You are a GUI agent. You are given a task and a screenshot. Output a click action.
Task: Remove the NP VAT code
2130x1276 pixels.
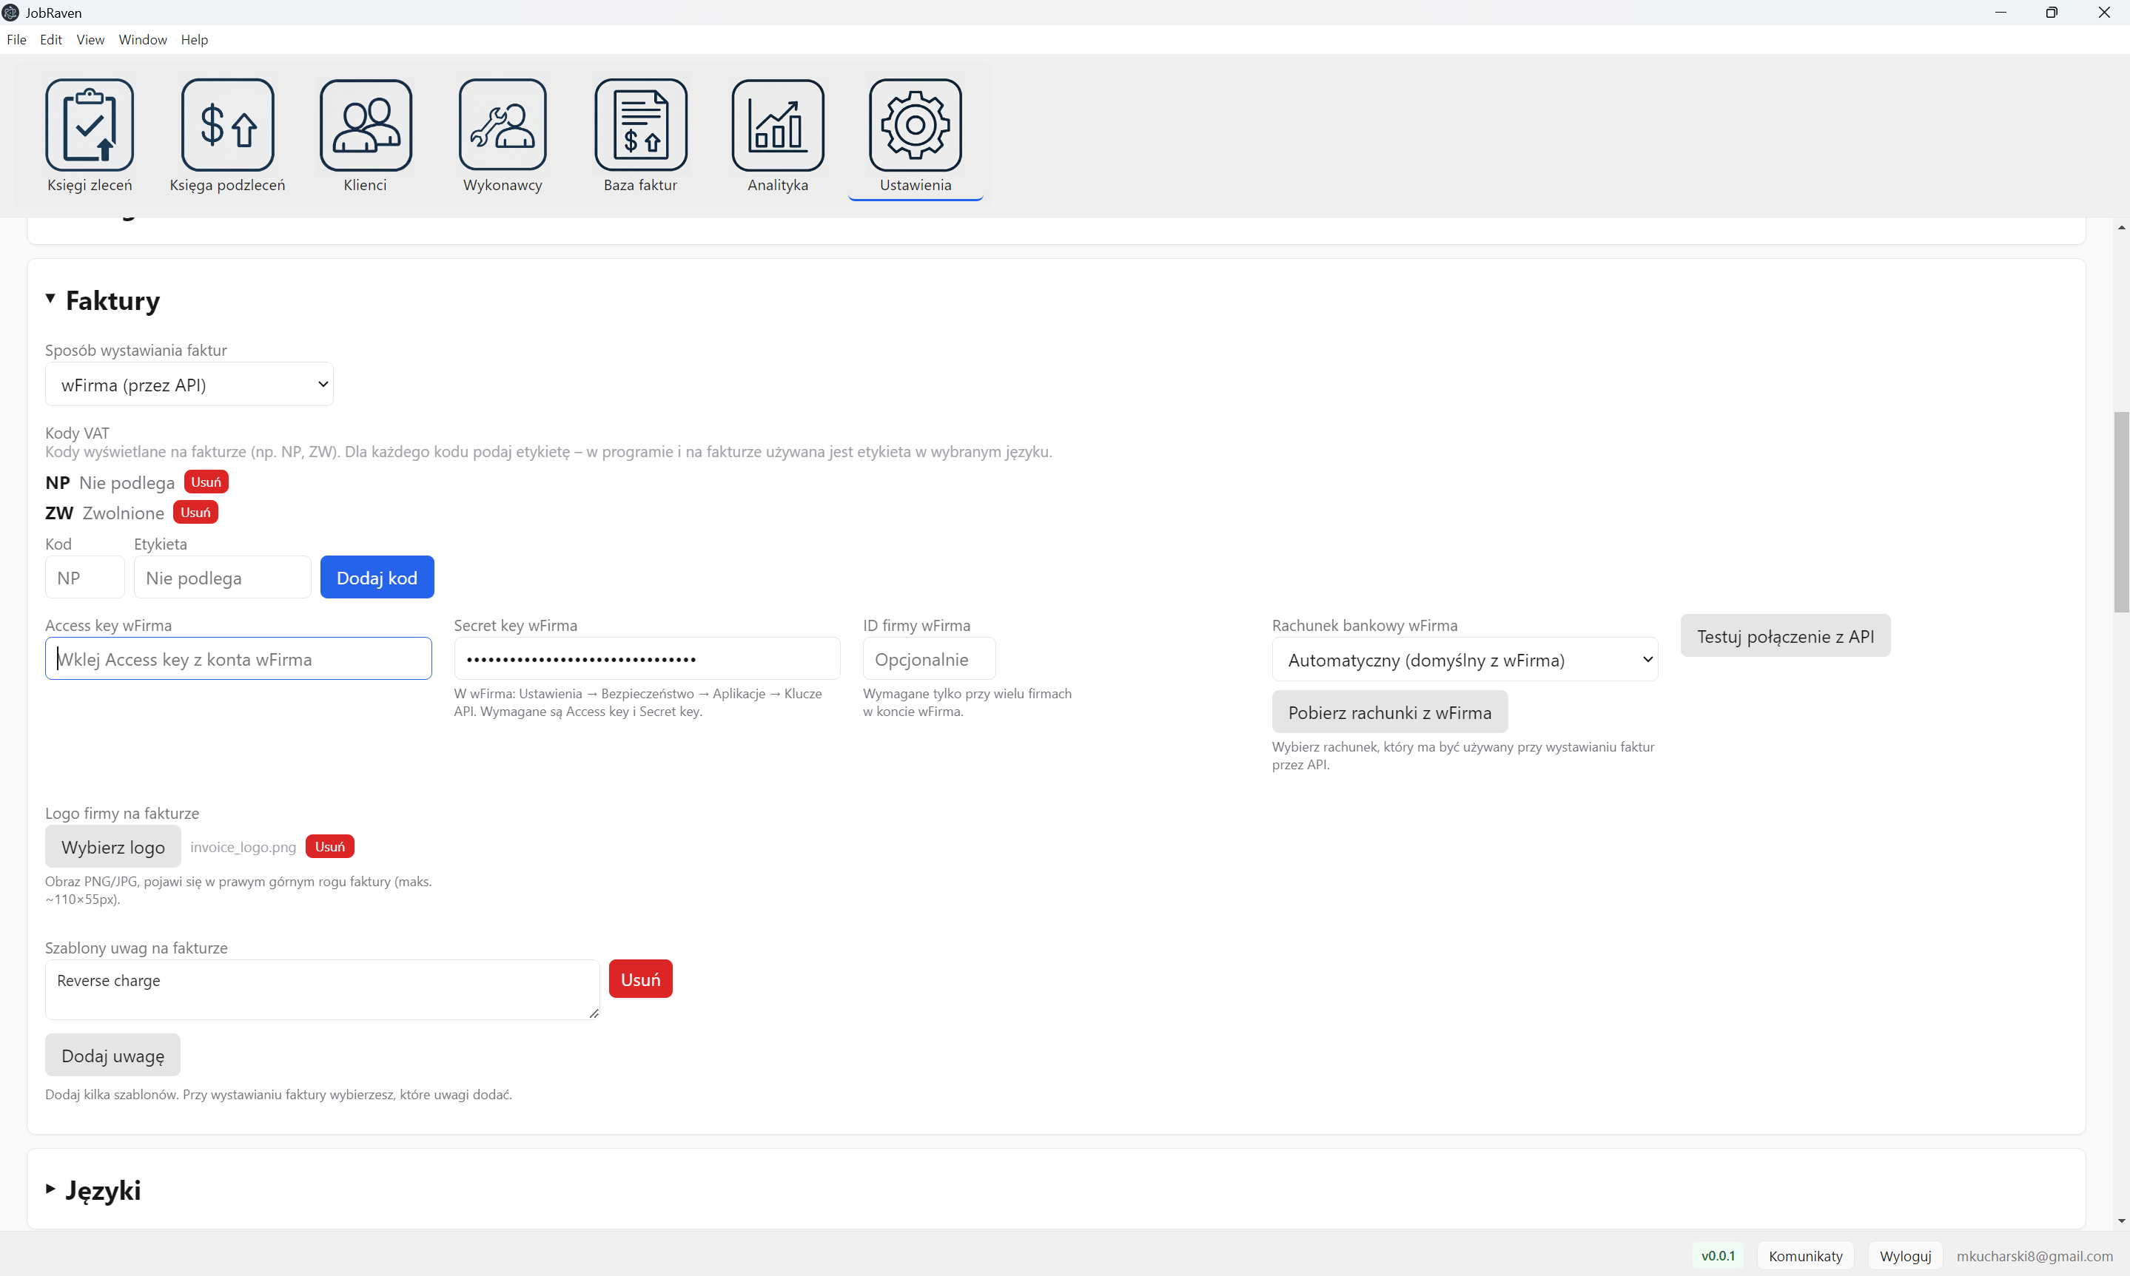click(x=206, y=482)
